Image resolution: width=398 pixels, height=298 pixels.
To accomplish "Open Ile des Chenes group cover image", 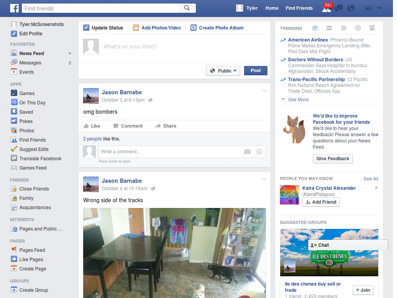I will click(x=329, y=253).
